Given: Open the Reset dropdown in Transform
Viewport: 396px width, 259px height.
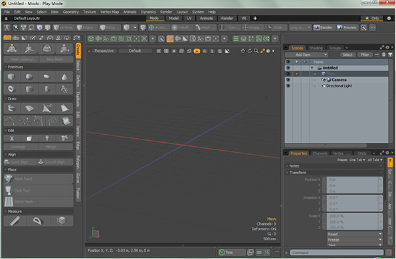Looking at the screenshot, I should [355, 234].
